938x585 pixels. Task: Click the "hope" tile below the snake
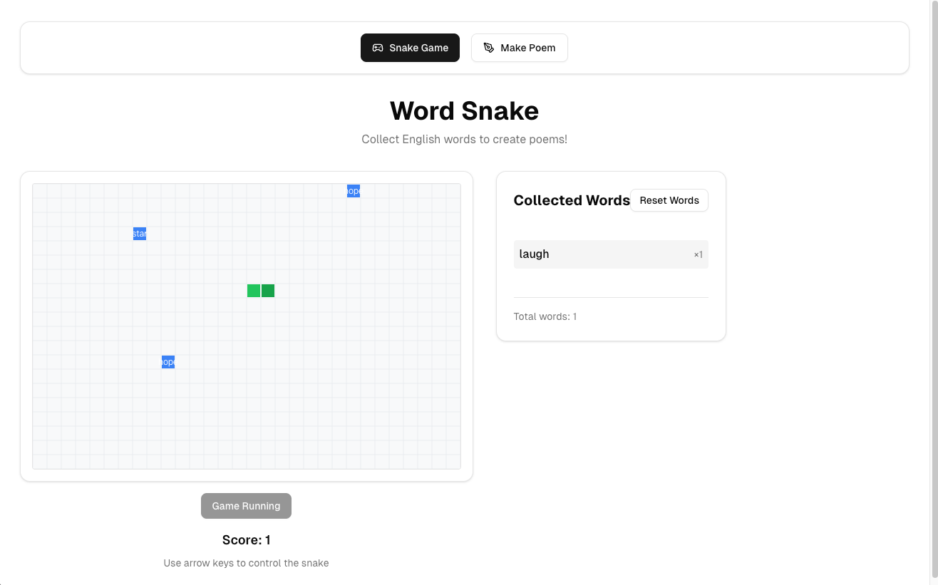(168, 362)
